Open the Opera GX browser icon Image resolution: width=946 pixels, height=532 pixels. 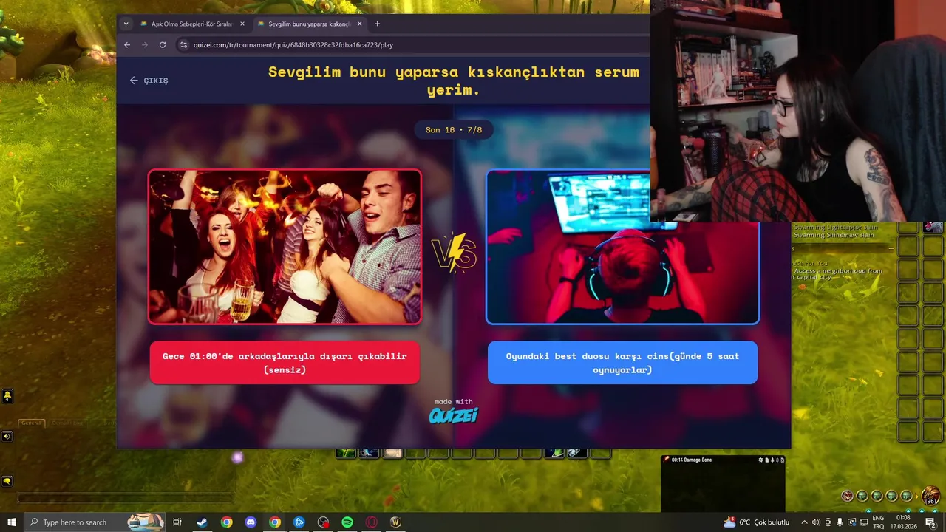(x=372, y=522)
